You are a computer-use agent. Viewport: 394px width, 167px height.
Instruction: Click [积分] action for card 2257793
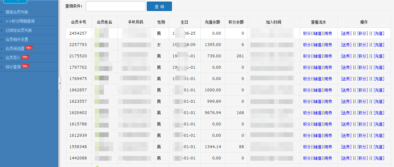click(x=363, y=45)
